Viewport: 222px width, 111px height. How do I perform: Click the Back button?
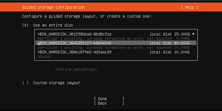(x=109, y=103)
